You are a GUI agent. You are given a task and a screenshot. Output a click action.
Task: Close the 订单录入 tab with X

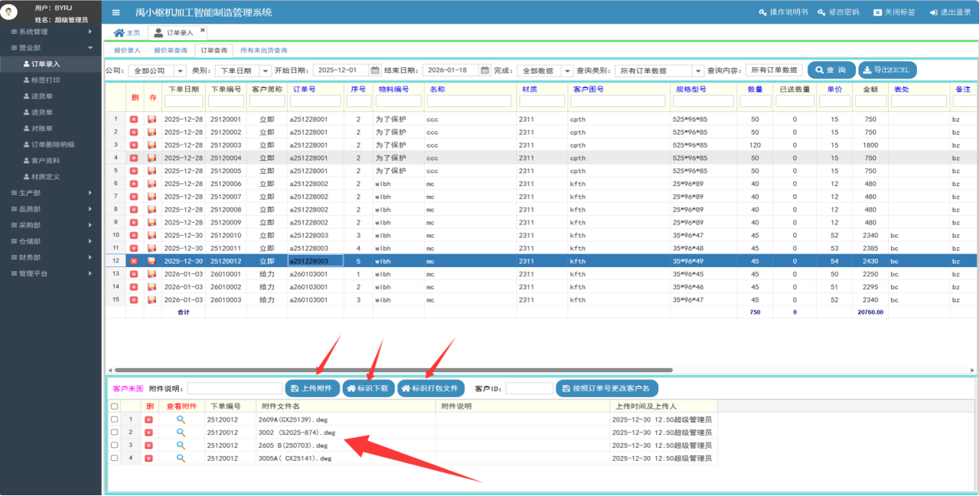click(x=203, y=31)
